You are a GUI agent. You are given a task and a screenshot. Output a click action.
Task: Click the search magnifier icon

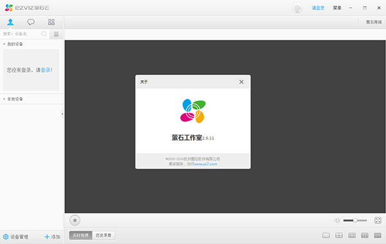pyautogui.click(x=44, y=34)
